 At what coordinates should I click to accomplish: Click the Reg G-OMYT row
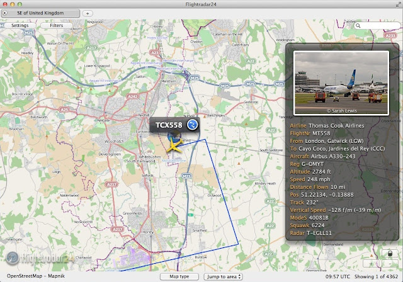(x=307, y=164)
